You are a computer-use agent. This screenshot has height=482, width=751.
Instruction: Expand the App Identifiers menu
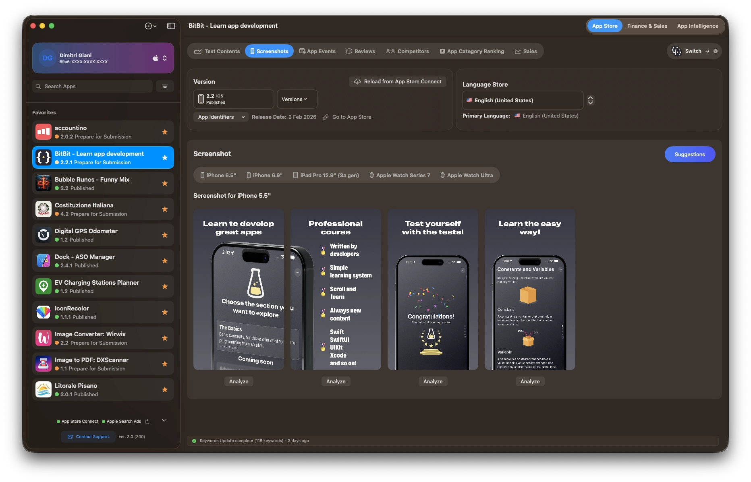pyautogui.click(x=220, y=117)
